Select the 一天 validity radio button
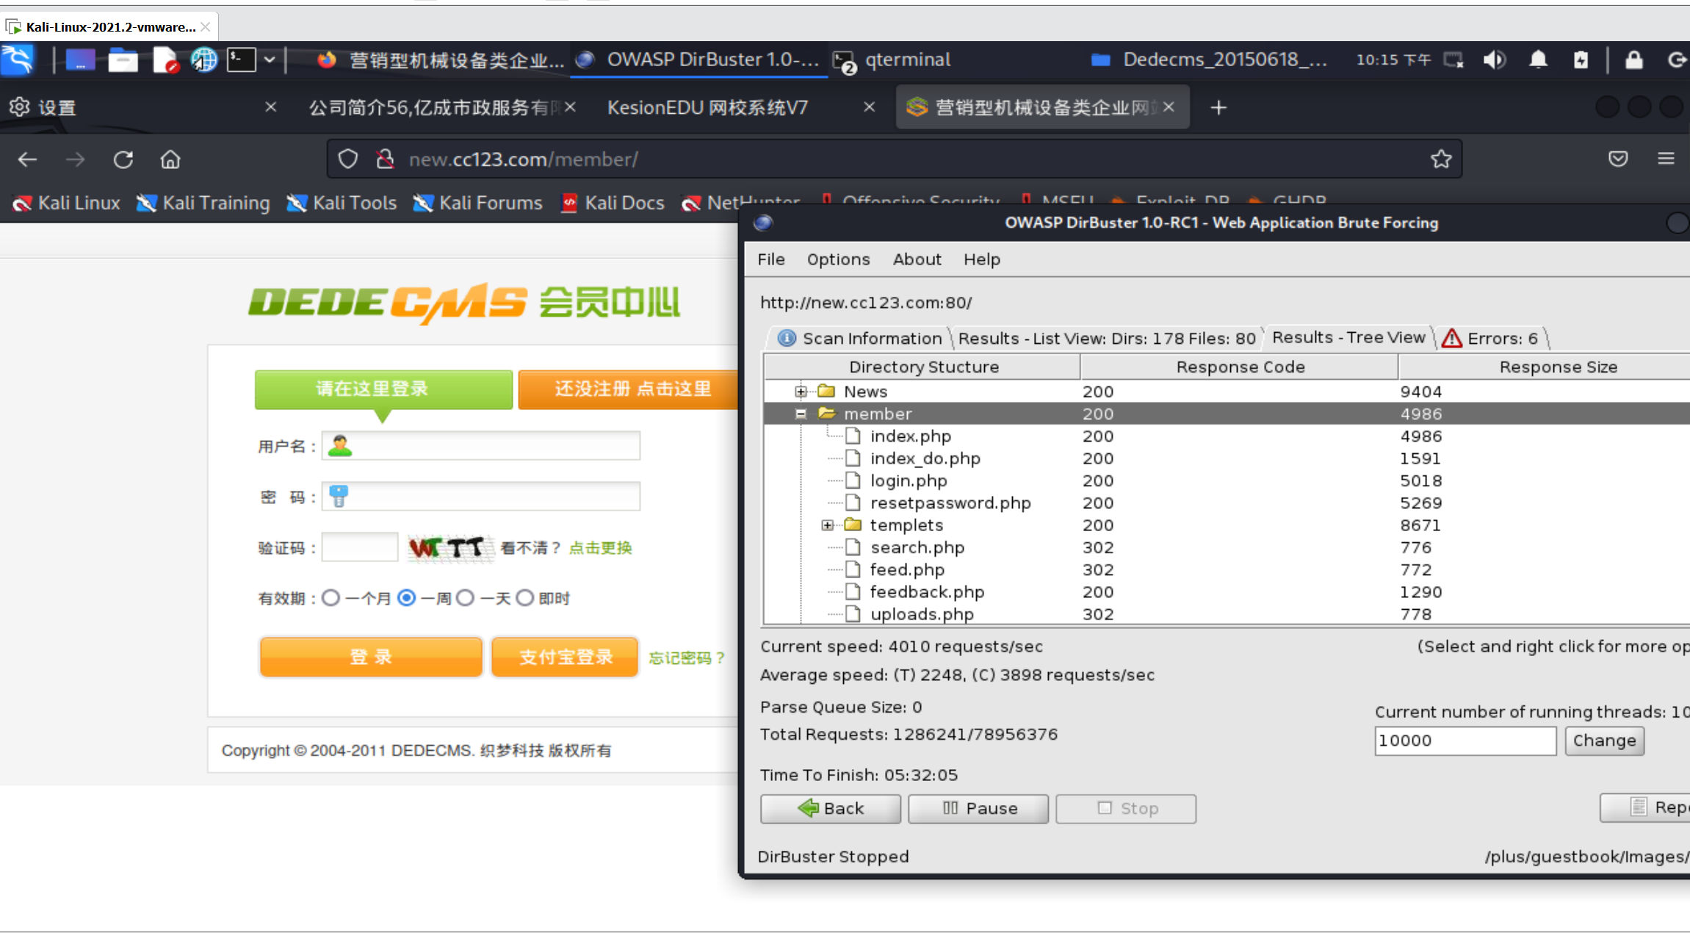The image size is (1690, 933). tap(465, 597)
